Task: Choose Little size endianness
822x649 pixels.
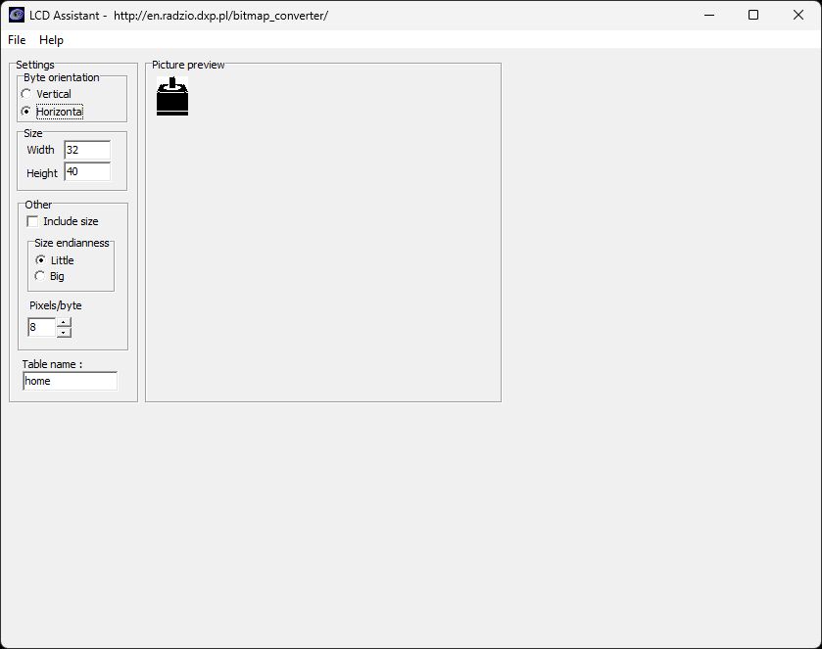Action: coord(40,260)
